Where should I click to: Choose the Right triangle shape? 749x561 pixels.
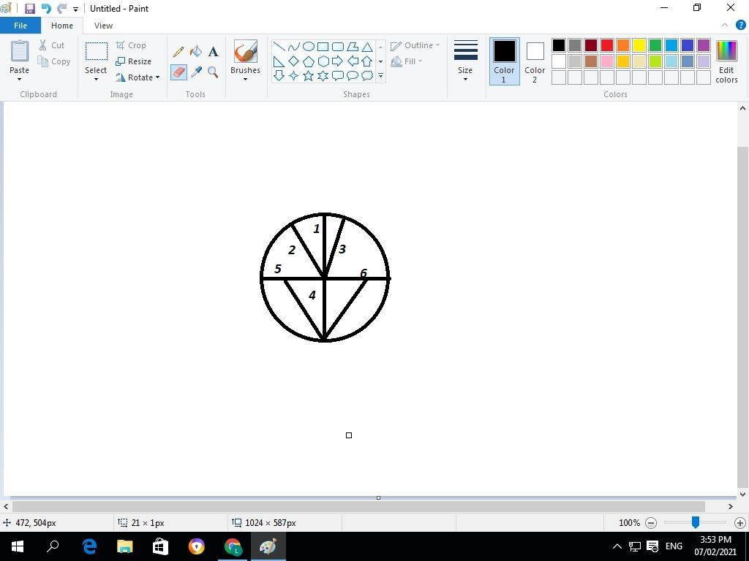pos(279,61)
